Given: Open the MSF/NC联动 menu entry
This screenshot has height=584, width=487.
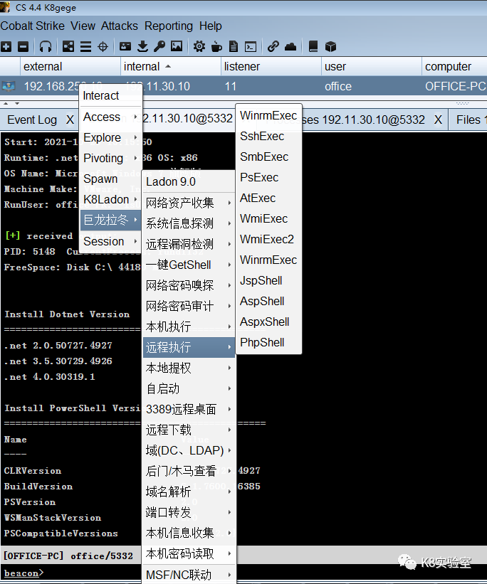Looking at the screenshot, I should coord(189,575).
